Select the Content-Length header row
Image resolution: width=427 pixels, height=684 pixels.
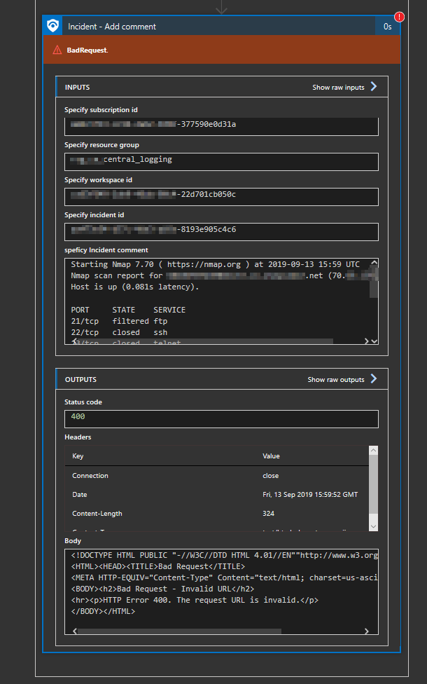pos(216,514)
